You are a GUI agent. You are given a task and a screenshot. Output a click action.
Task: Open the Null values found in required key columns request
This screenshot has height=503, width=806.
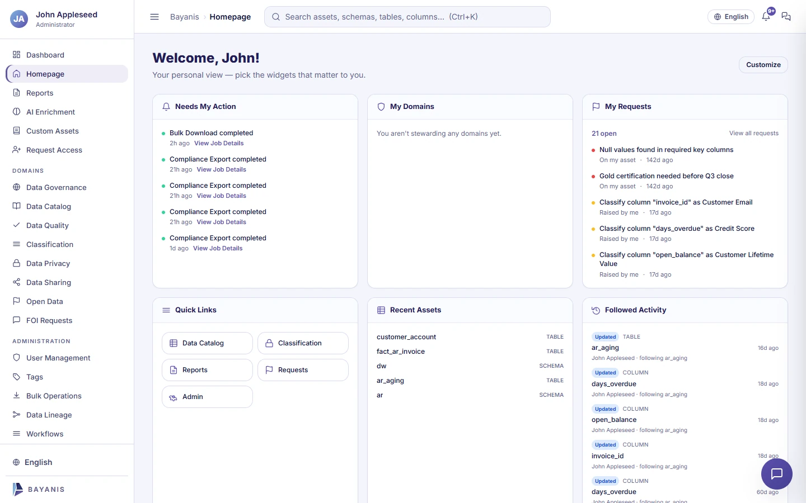(666, 150)
